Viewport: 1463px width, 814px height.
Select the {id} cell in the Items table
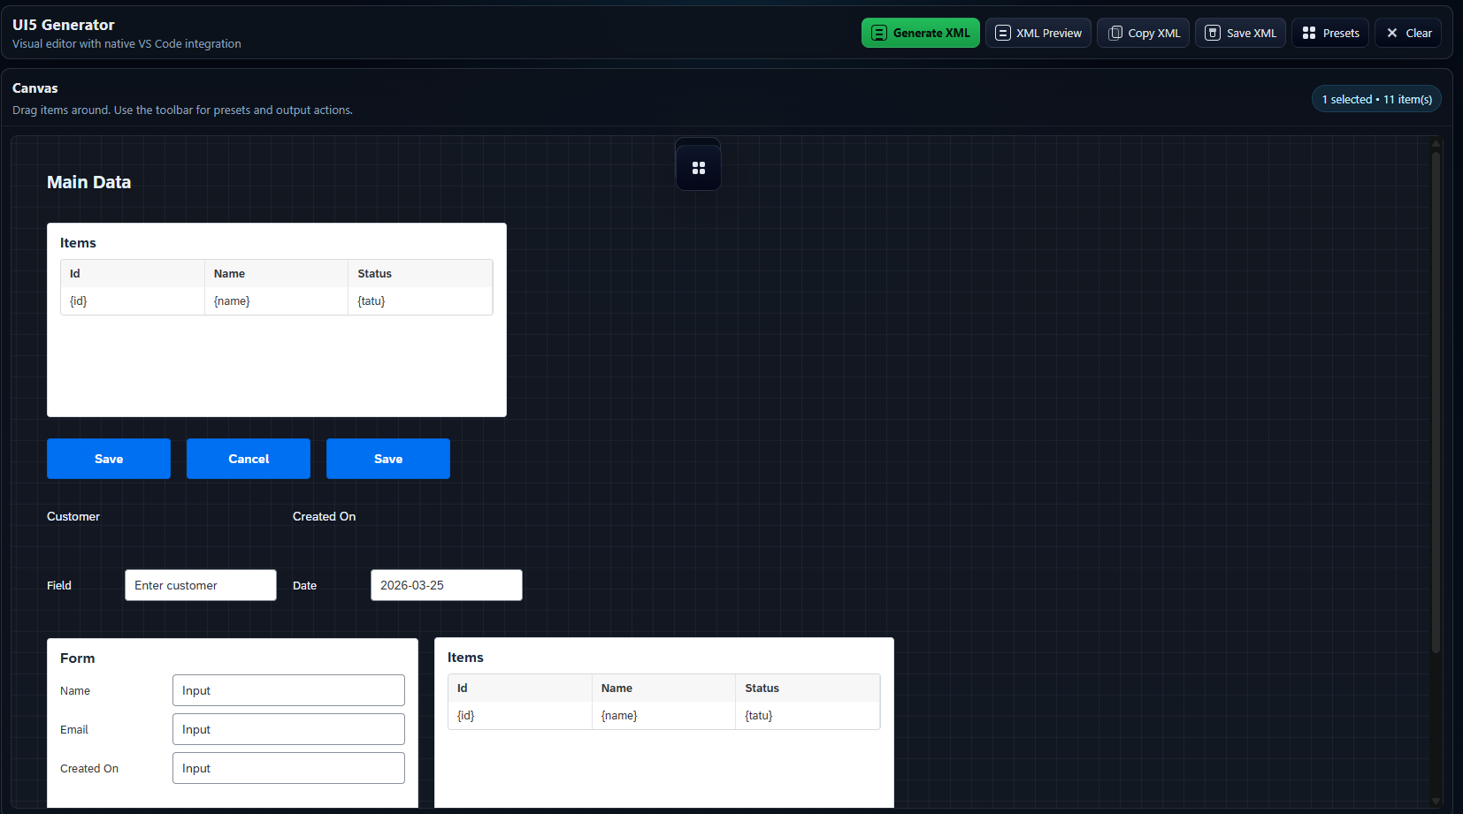pos(78,300)
